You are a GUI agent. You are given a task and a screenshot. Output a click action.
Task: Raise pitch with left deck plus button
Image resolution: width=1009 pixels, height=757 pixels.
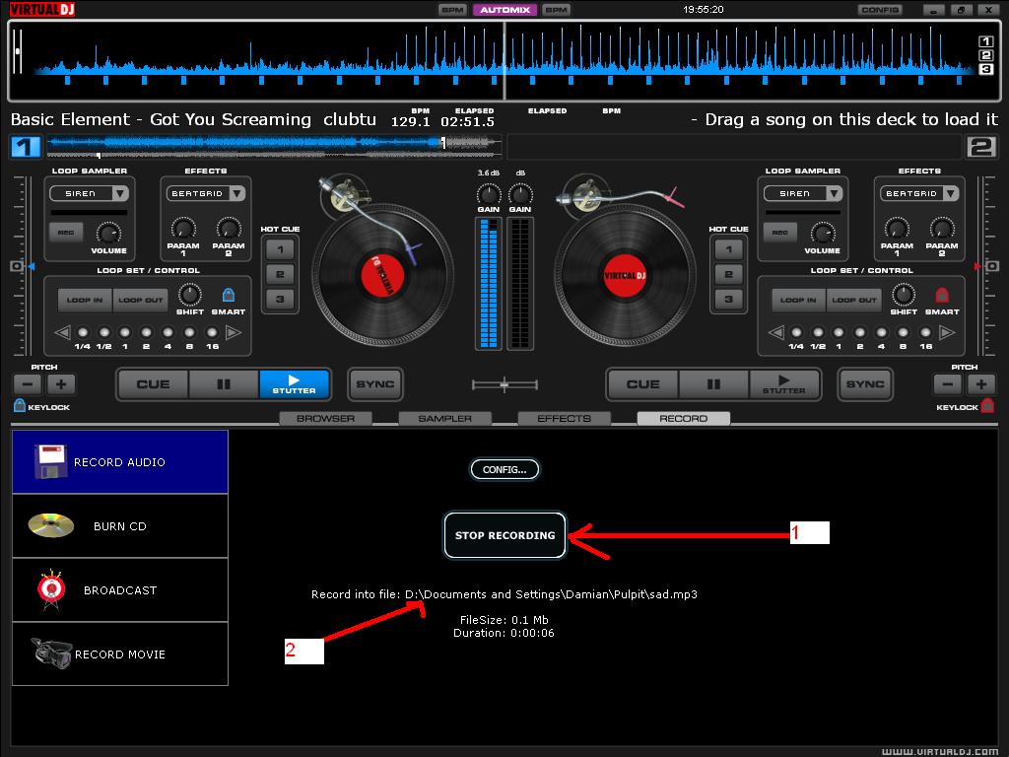61,384
